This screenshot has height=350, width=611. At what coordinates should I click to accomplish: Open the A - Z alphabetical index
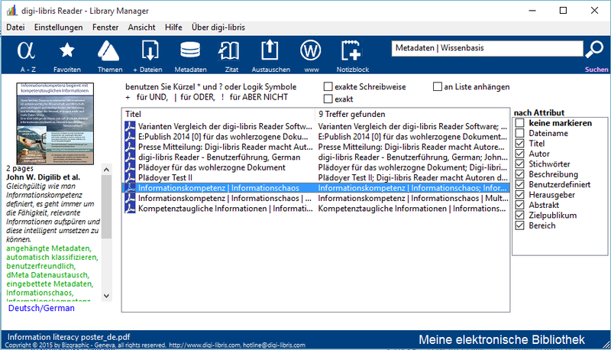pyautogui.click(x=27, y=51)
